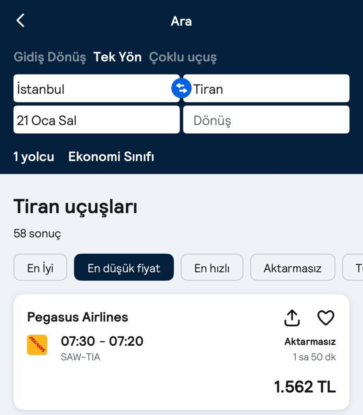
Task: Sort results by En İyi
Action: click(x=40, y=267)
